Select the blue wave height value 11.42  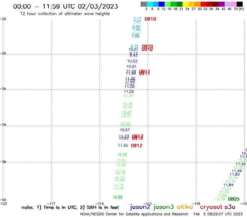pos(241,164)
